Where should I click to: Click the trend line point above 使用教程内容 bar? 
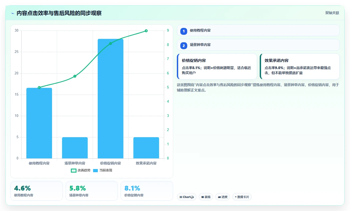pos(39,87)
